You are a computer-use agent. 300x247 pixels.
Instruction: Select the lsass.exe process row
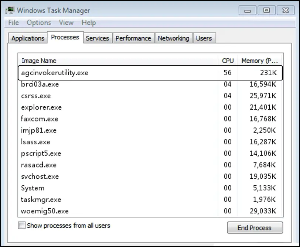click(150, 142)
